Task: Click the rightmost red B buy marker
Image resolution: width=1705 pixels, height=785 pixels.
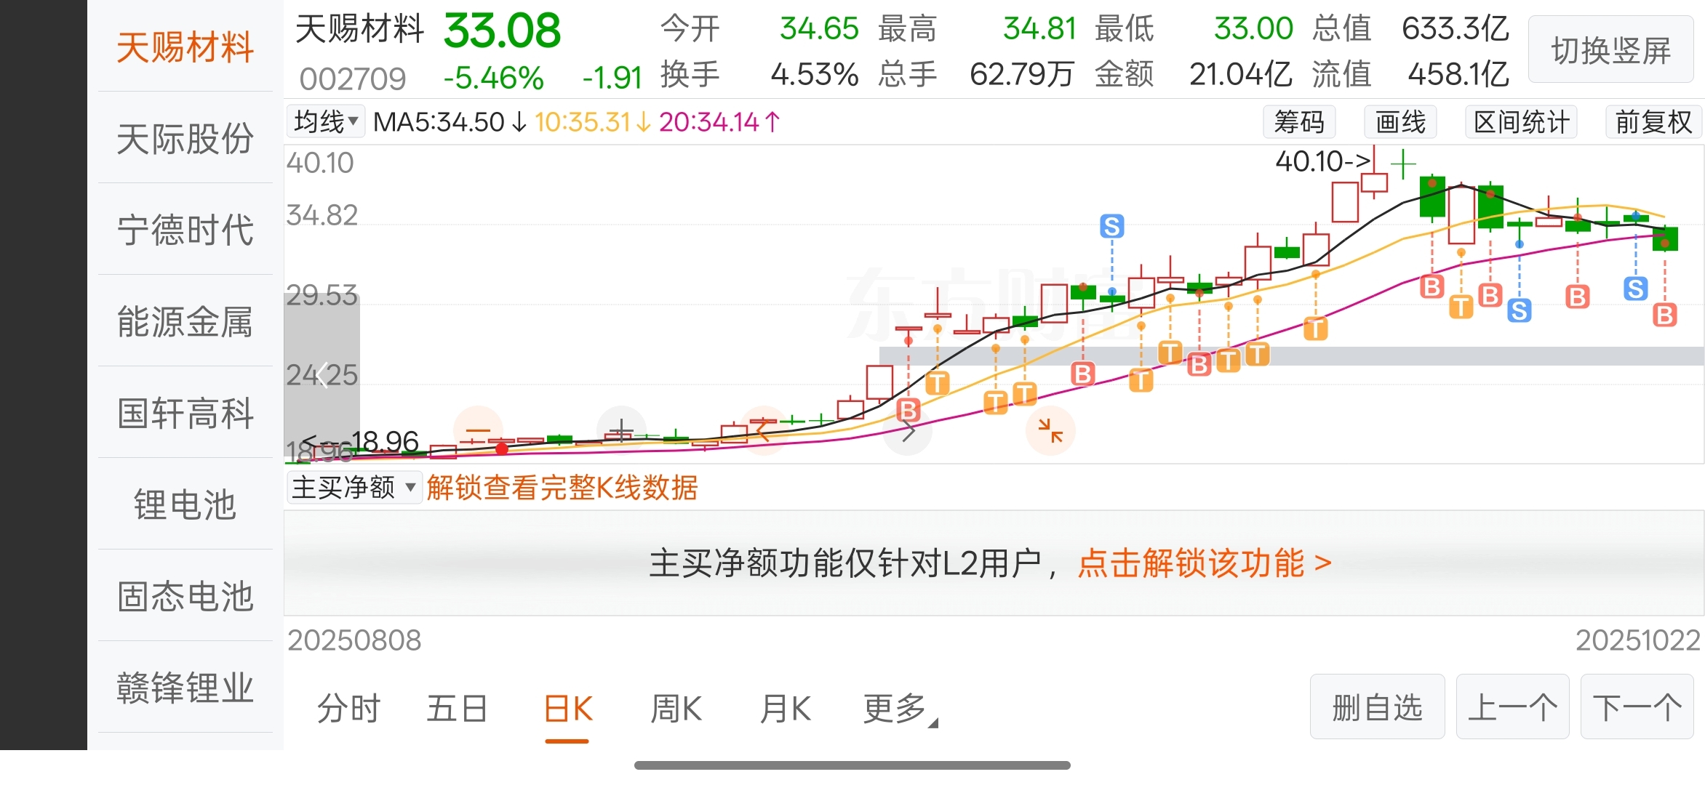Action: 1664,315
